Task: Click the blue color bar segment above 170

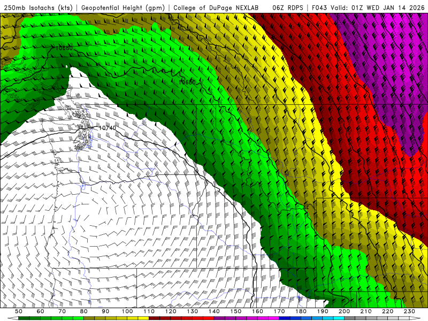Action: (285, 318)
